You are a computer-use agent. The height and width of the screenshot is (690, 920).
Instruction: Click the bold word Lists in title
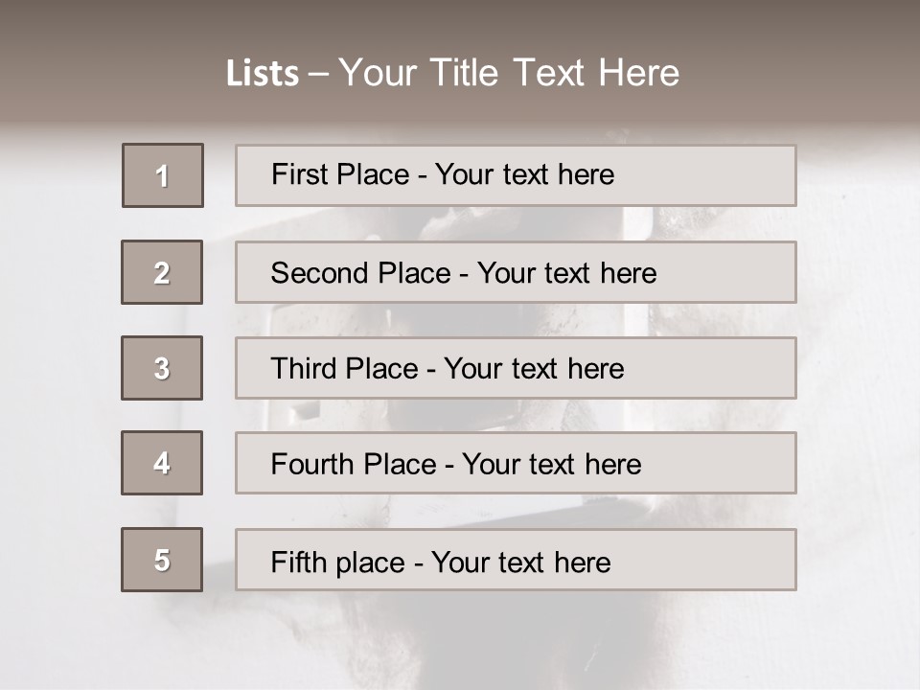click(263, 74)
